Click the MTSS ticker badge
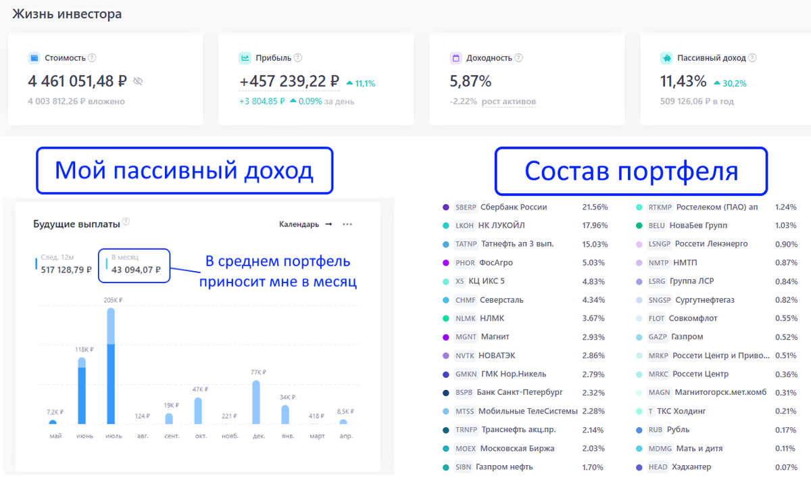Viewport: 811px width, 484px height. coord(465,411)
